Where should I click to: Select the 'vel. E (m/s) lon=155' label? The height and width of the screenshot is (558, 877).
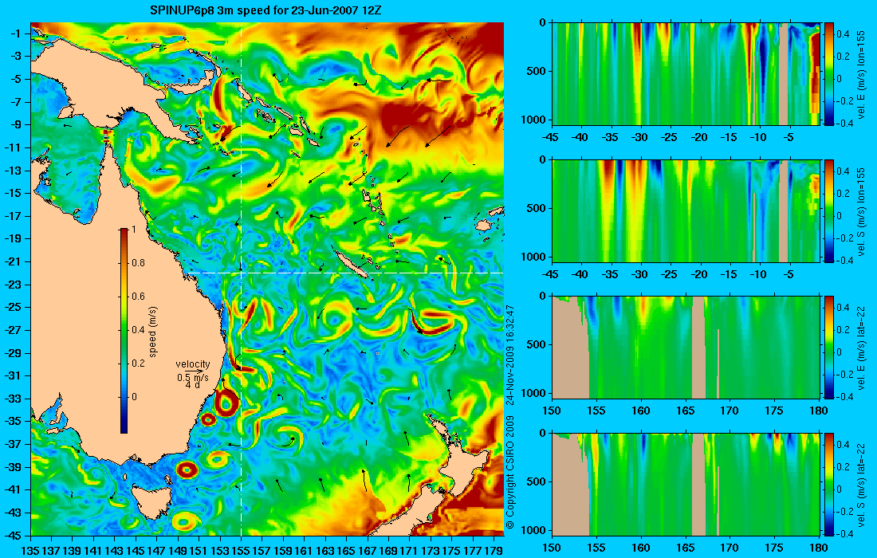click(861, 74)
